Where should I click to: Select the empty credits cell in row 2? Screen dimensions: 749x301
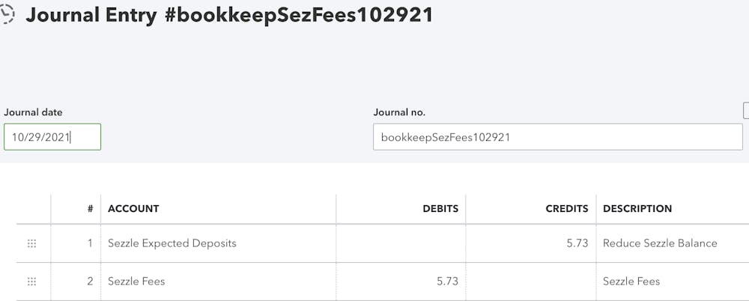[x=530, y=282]
